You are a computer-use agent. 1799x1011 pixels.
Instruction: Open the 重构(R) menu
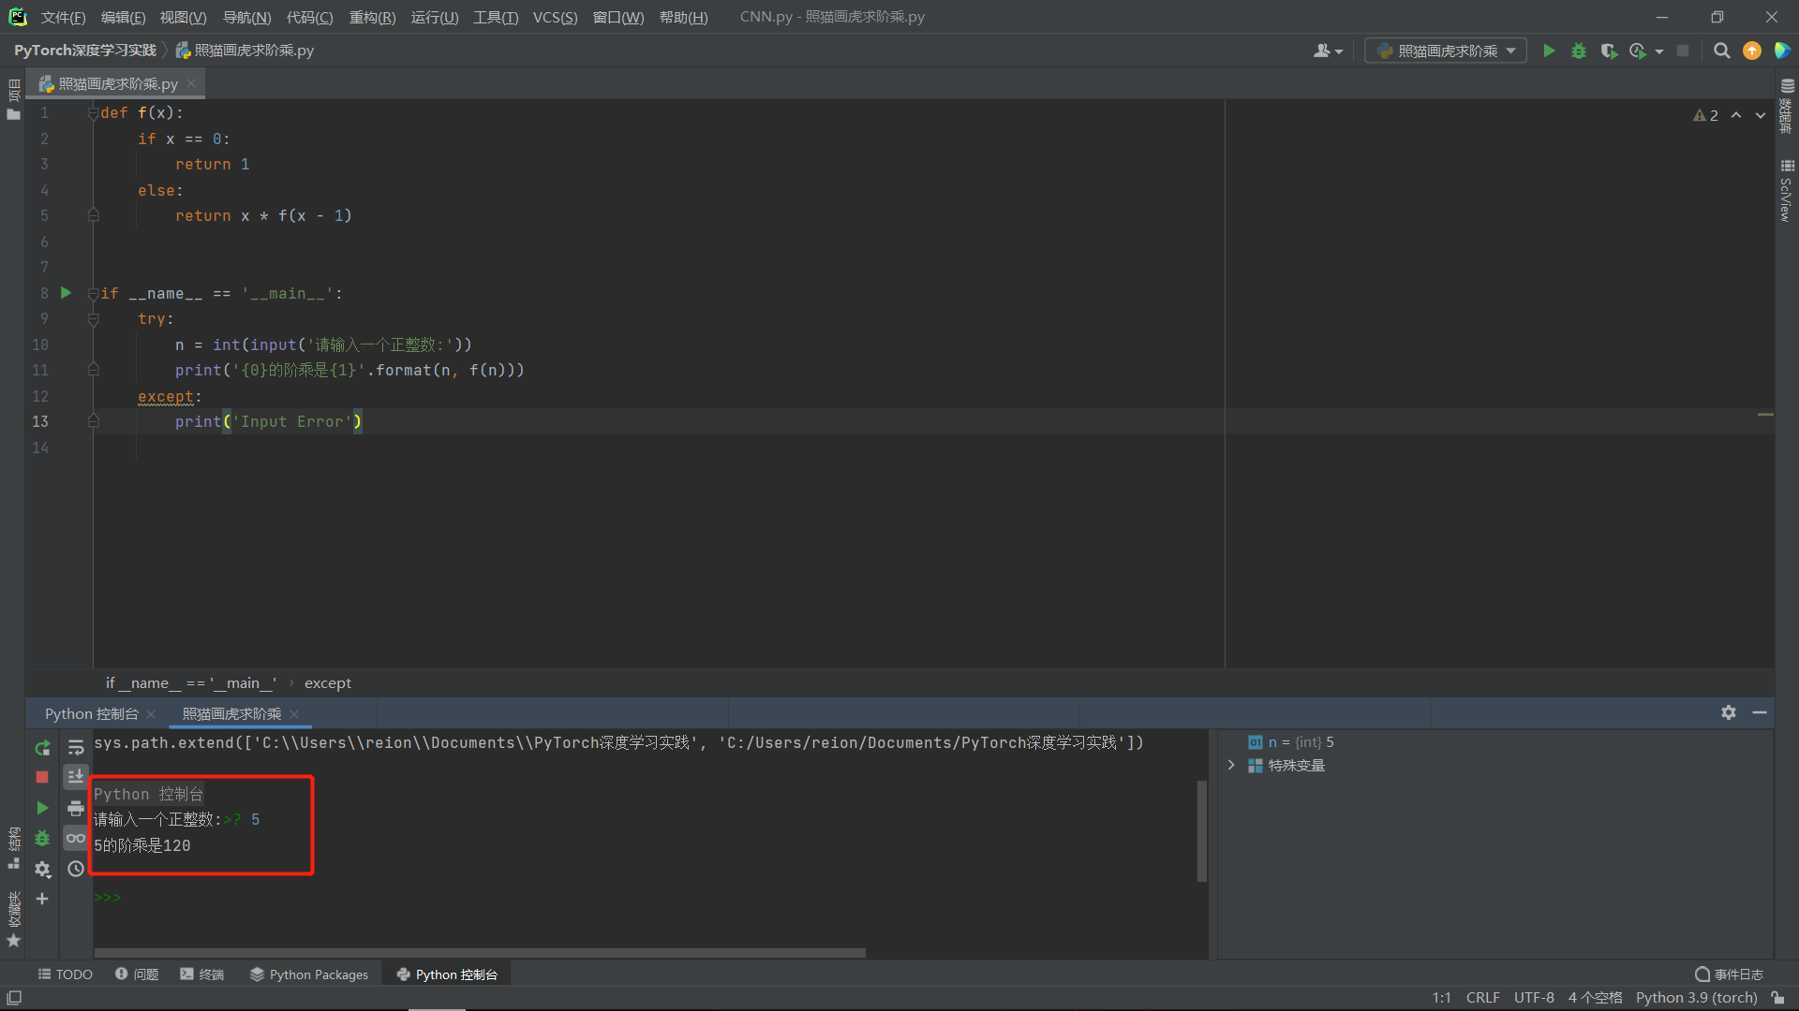372,17
